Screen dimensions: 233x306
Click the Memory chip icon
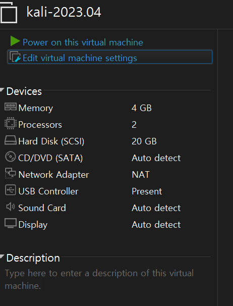[x=11, y=107]
